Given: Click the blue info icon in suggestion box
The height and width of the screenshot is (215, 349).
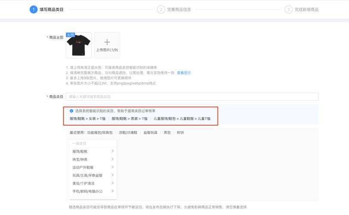Looking at the screenshot, I should 71,111.
